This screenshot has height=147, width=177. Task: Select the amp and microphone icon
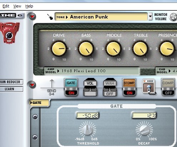pyautogui.click(x=149, y=87)
